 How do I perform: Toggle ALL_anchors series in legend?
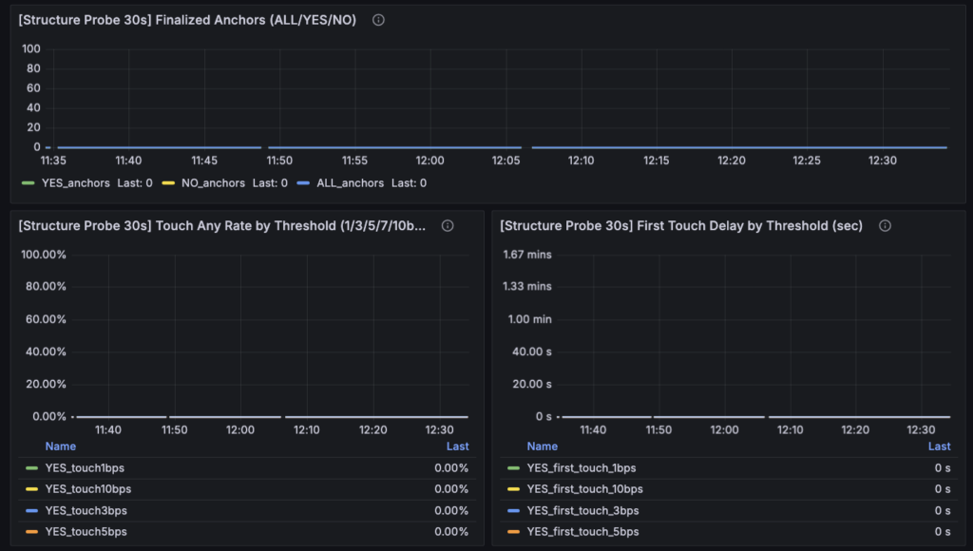click(x=350, y=183)
